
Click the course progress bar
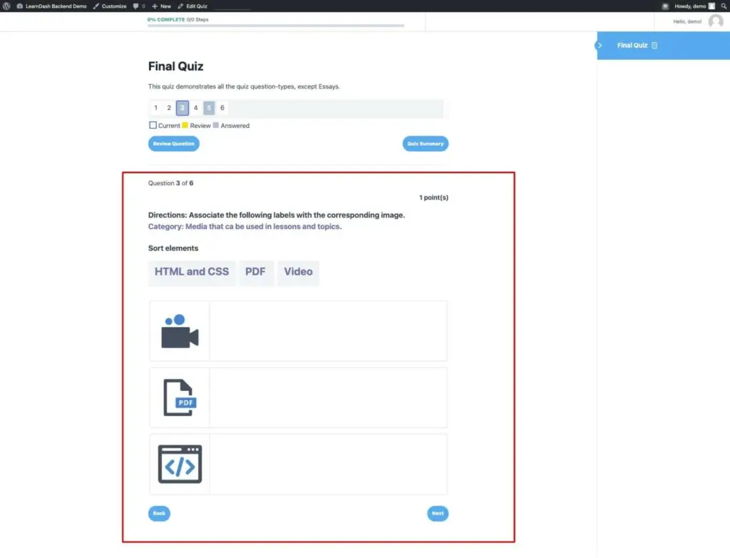(x=276, y=26)
